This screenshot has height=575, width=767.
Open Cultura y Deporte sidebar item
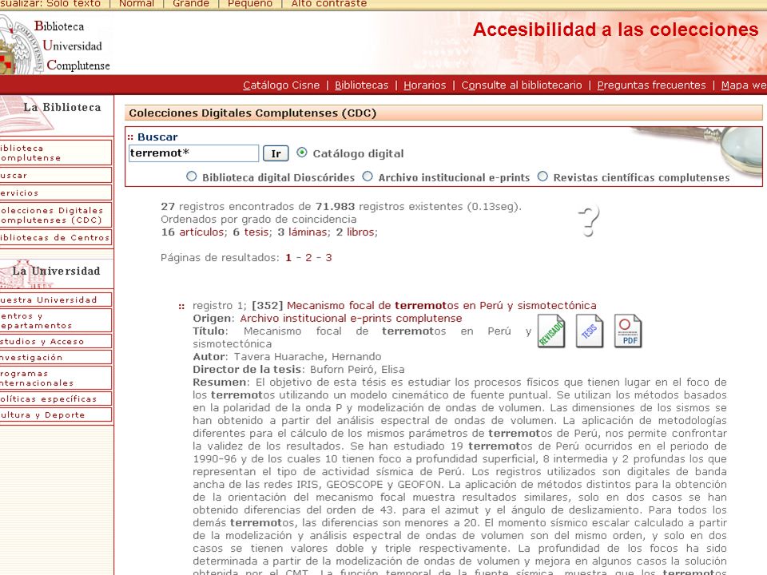(x=55, y=415)
